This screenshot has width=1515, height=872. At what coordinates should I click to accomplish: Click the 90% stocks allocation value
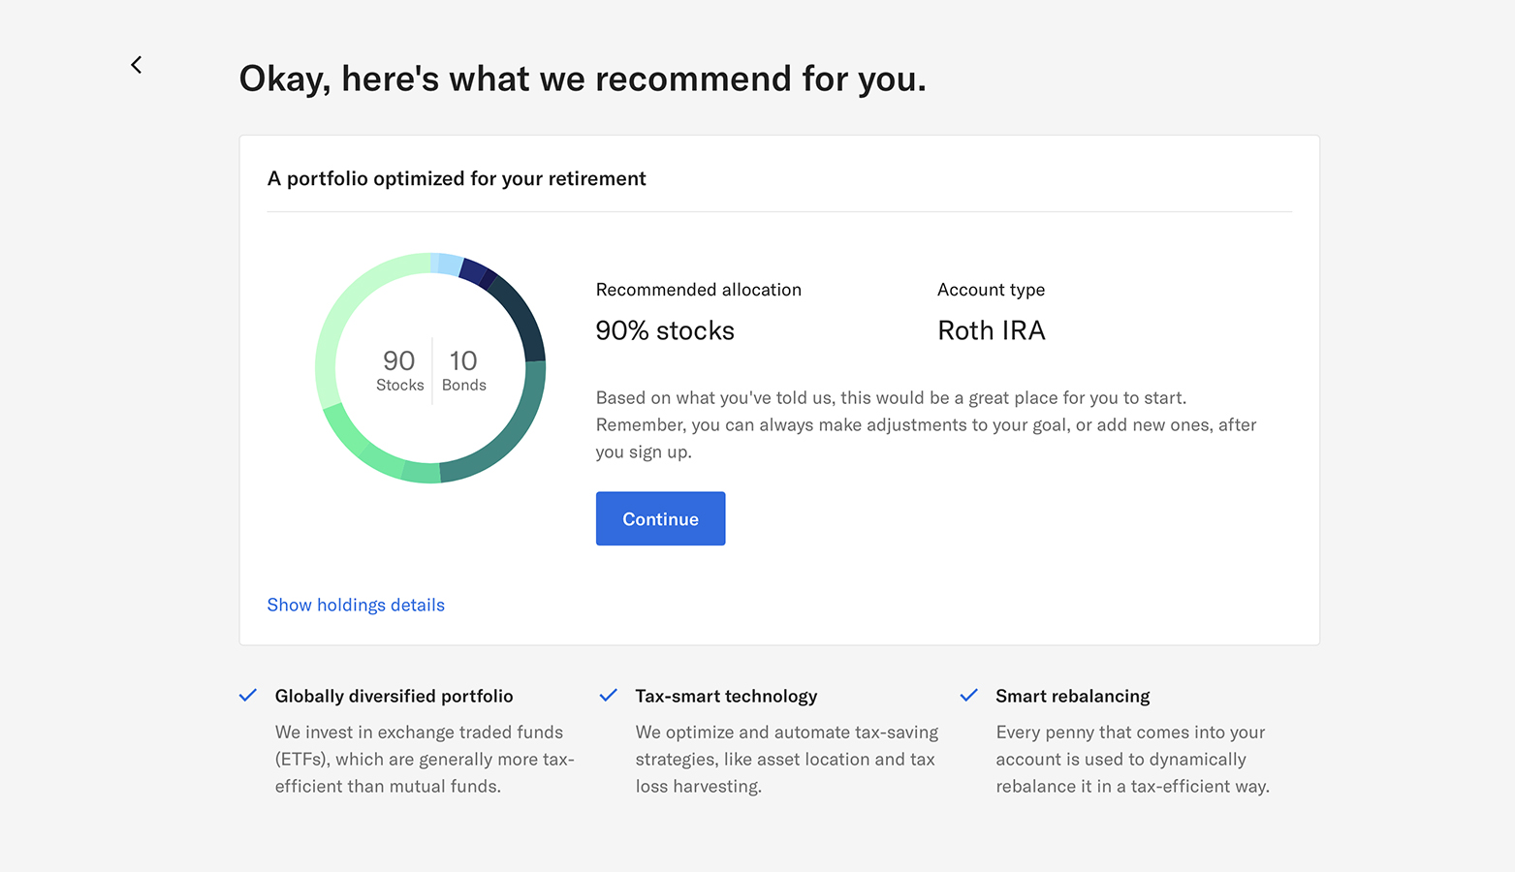coord(665,330)
